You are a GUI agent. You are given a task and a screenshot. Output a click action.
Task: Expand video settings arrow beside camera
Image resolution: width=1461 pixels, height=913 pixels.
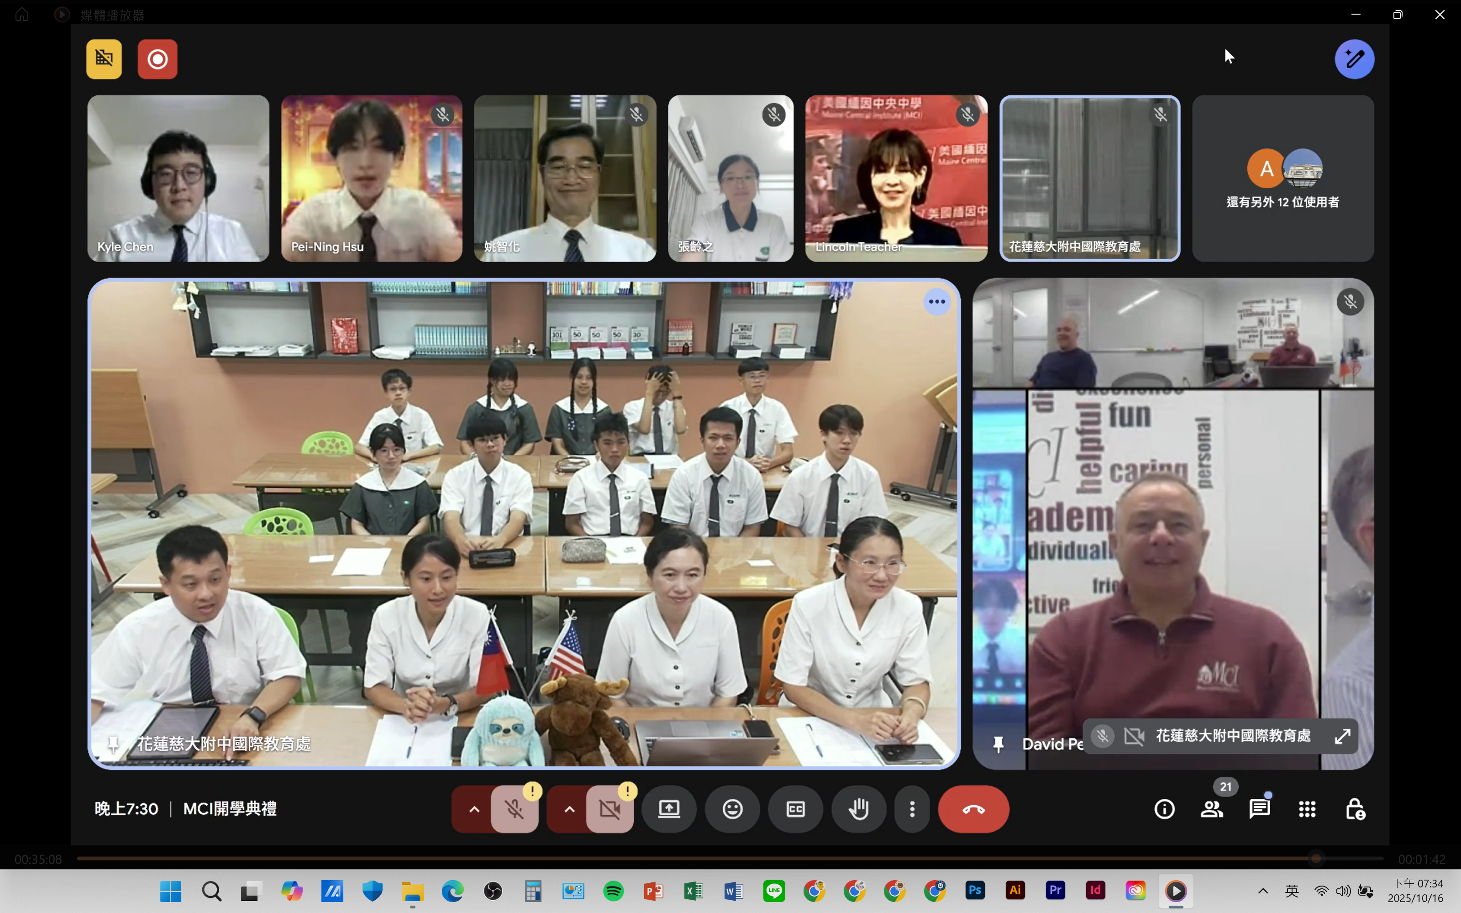click(x=569, y=809)
